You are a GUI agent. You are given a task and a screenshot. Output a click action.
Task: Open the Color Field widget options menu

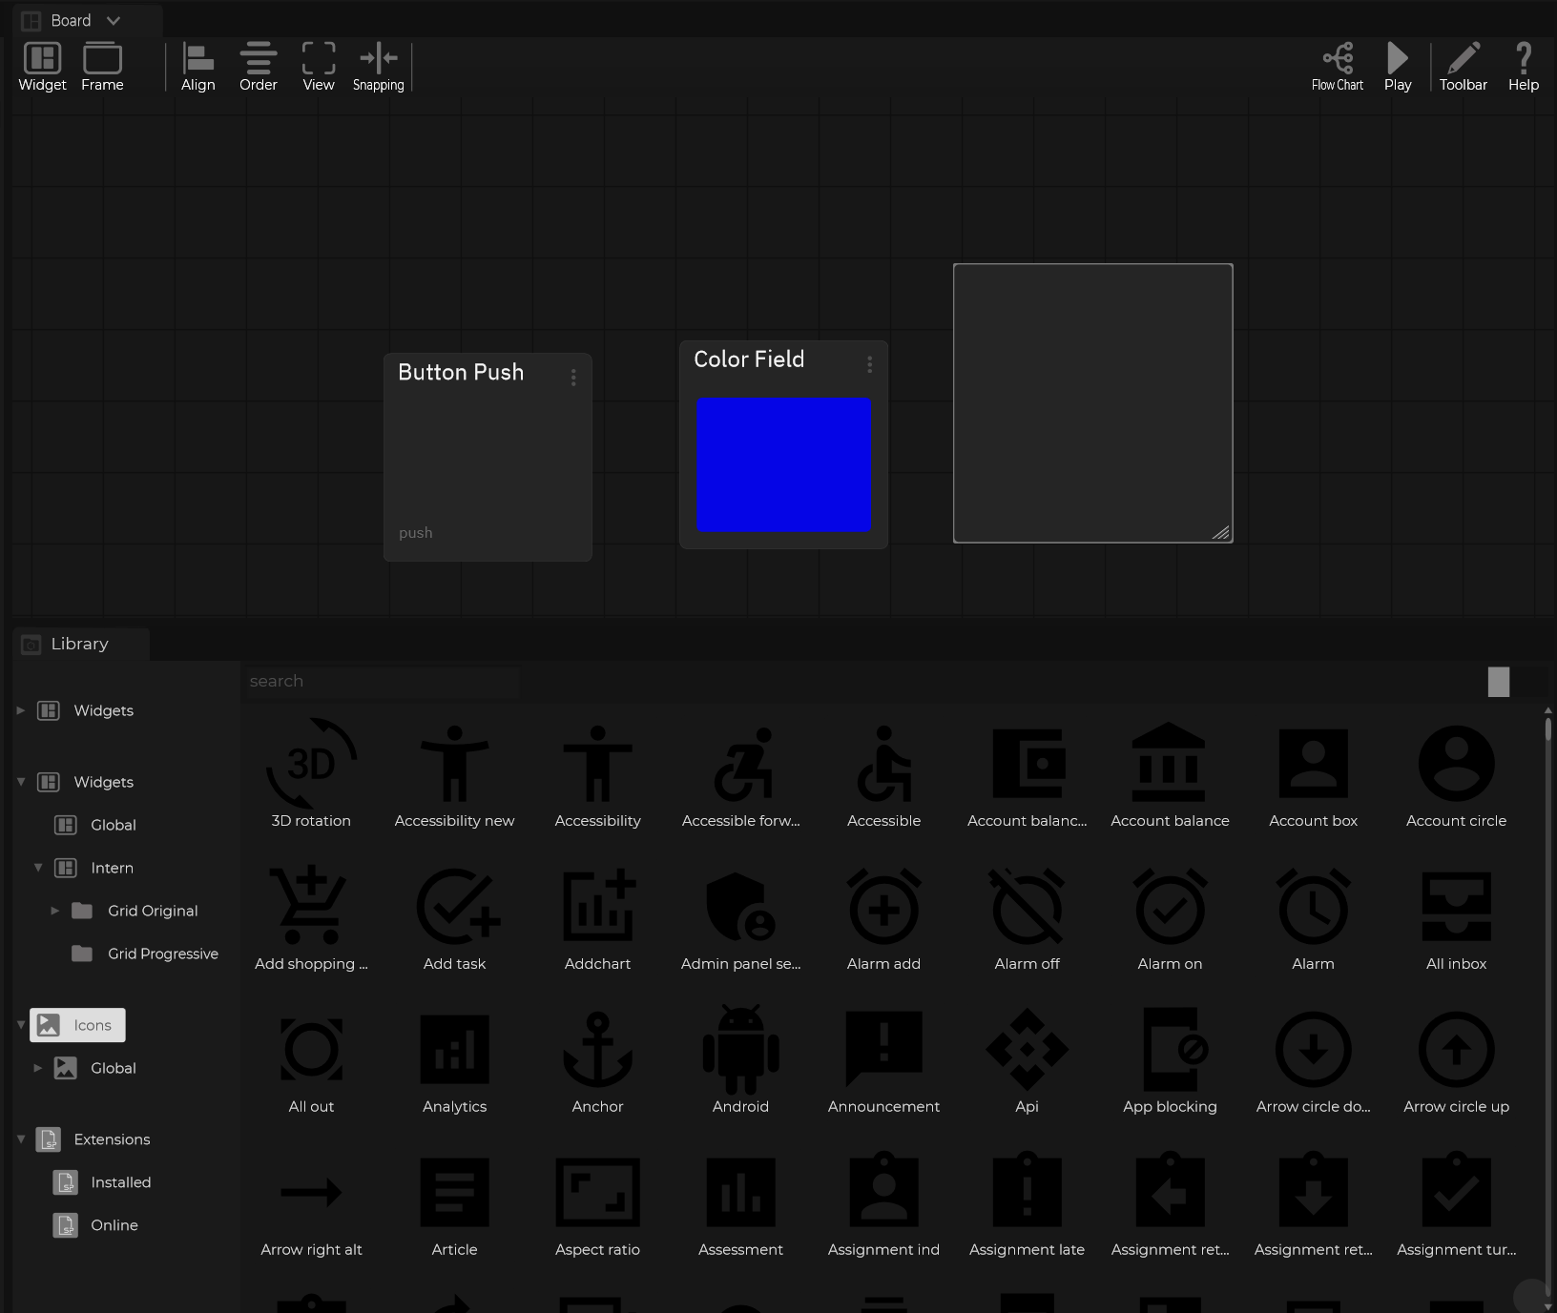869,364
